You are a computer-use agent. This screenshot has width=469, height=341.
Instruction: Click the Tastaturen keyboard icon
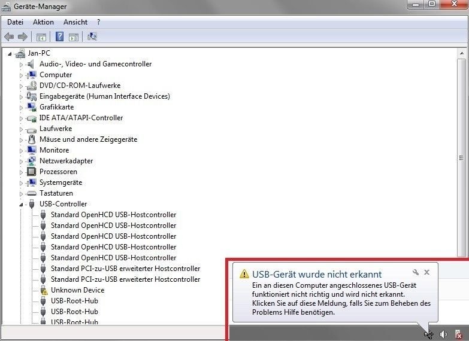tap(31, 193)
